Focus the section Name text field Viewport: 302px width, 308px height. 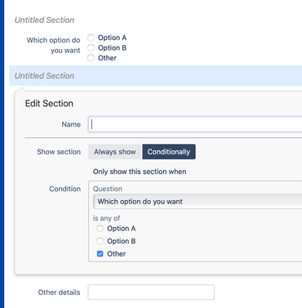(x=195, y=124)
